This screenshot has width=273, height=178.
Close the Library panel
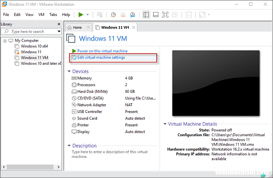[x=59, y=24]
